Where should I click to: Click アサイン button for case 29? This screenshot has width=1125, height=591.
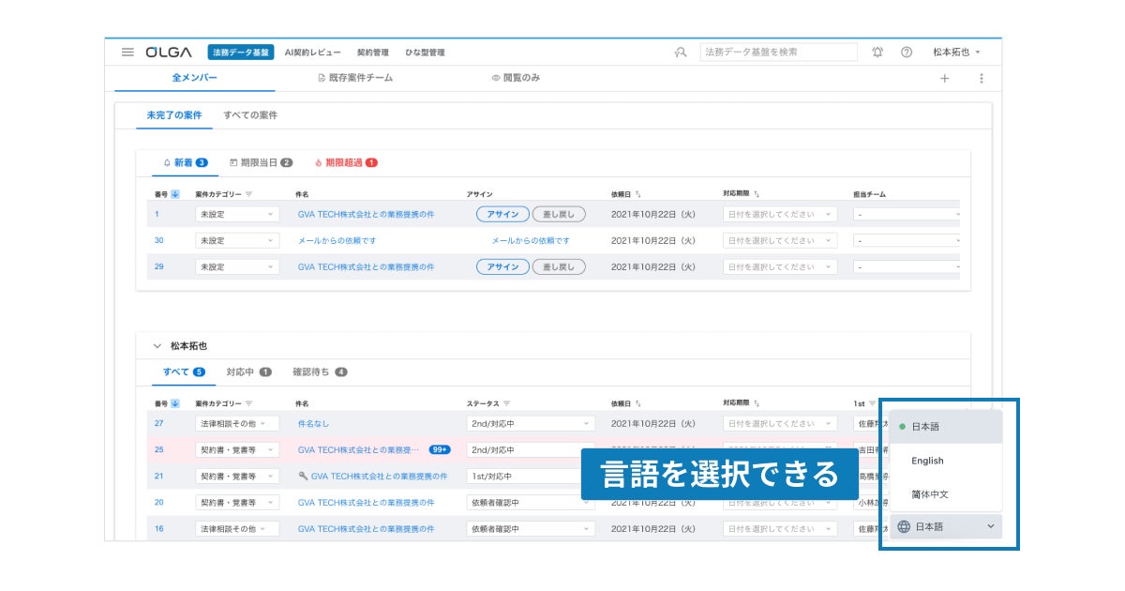503,266
